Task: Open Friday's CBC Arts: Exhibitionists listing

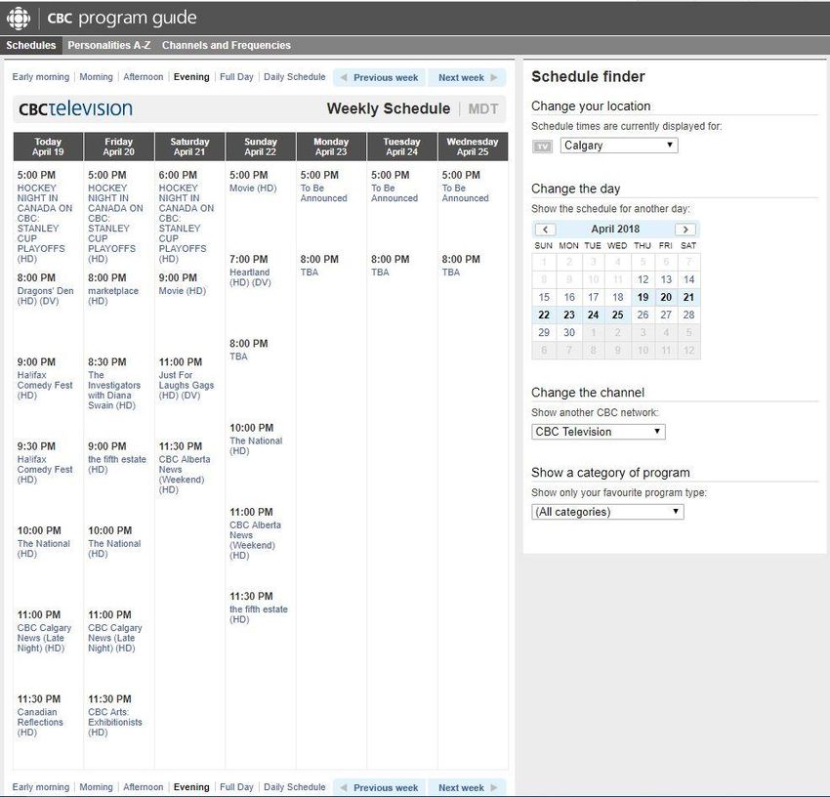Action: click(115, 723)
